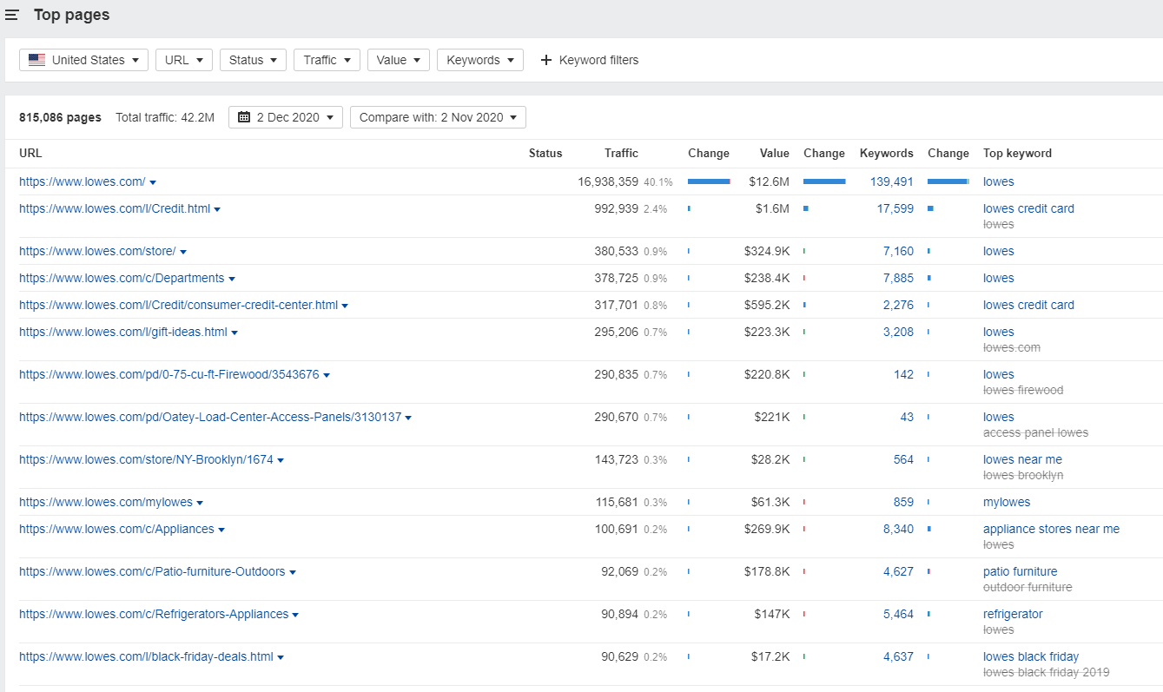
Task: Open the lowes.com/l/Credit.html URL link
Action: [115, 208]
